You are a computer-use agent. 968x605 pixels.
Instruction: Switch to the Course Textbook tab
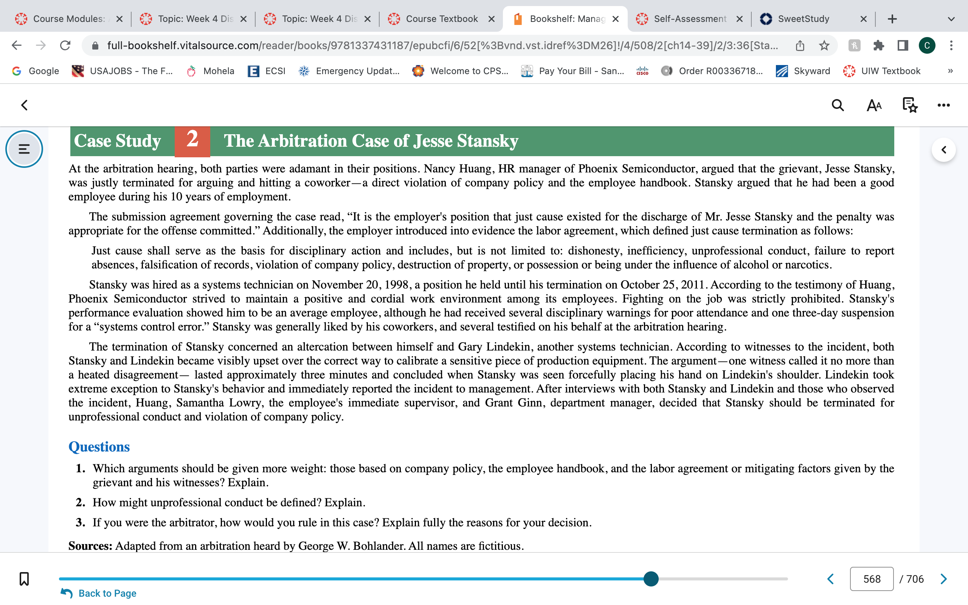click(441, 19)
